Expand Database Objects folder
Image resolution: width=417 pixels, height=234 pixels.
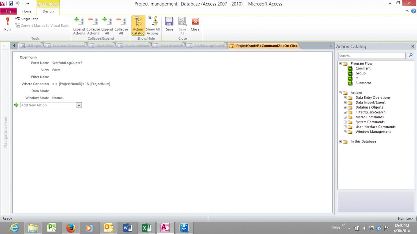coord(345,107)
